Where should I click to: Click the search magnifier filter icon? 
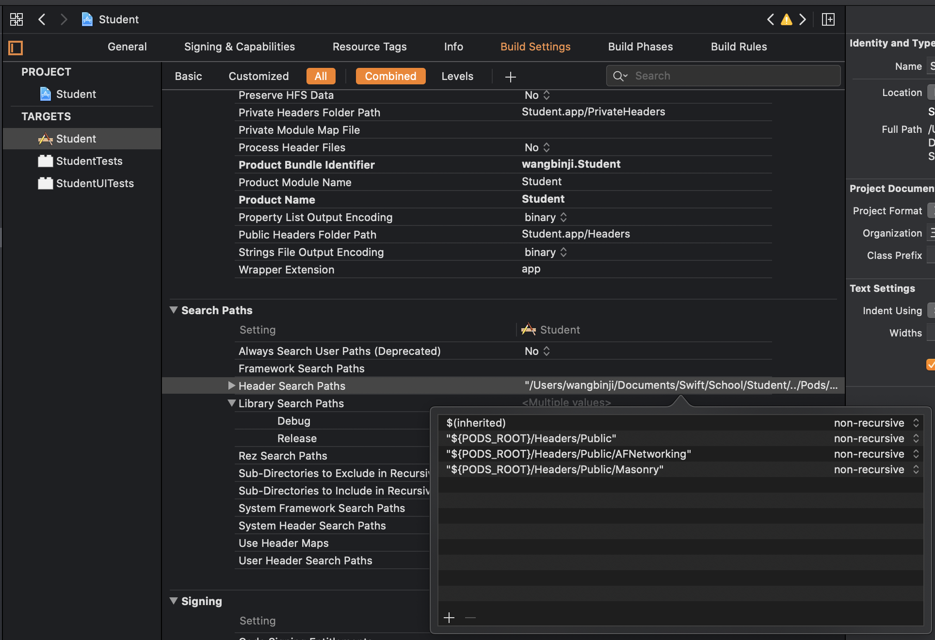click(x=620, y=76)
